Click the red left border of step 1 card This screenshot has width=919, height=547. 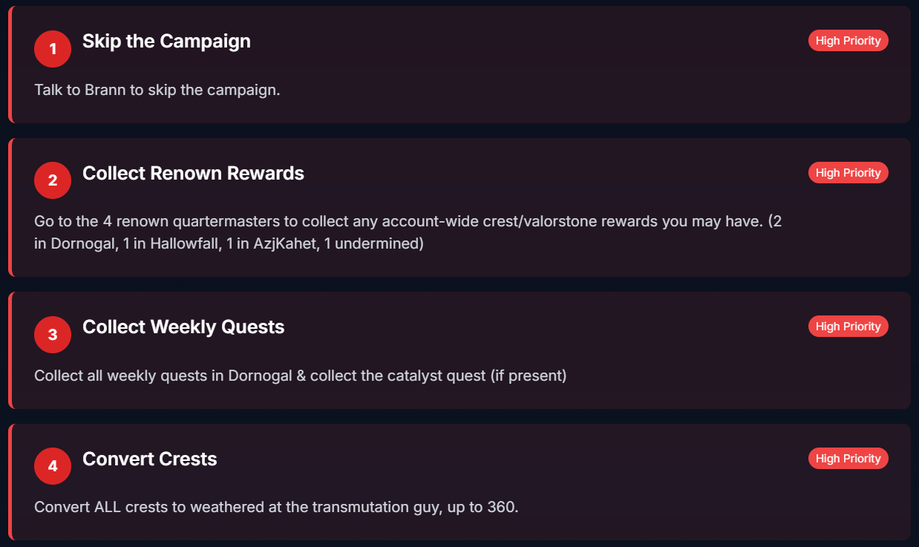(x=10, y=65)
